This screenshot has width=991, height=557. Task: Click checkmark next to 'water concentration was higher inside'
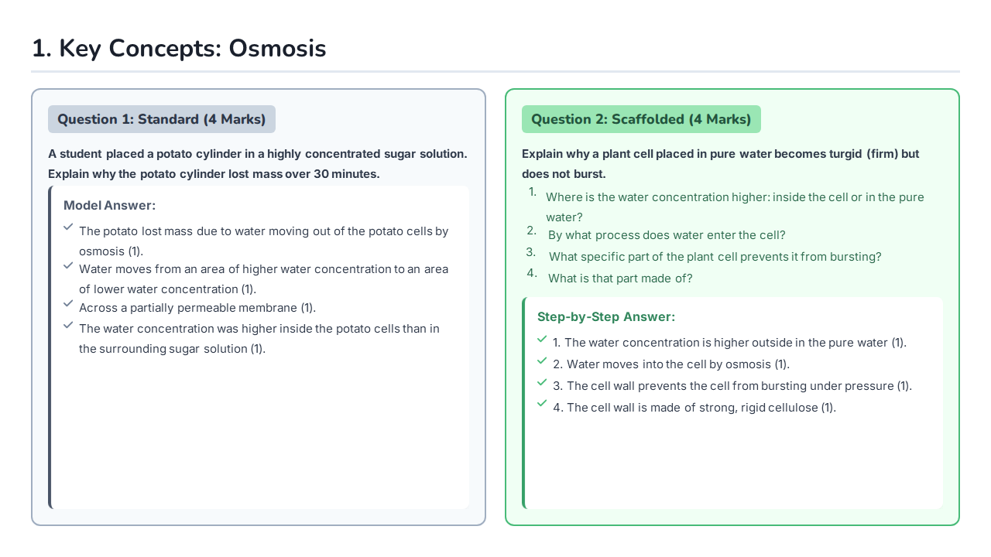68,325
